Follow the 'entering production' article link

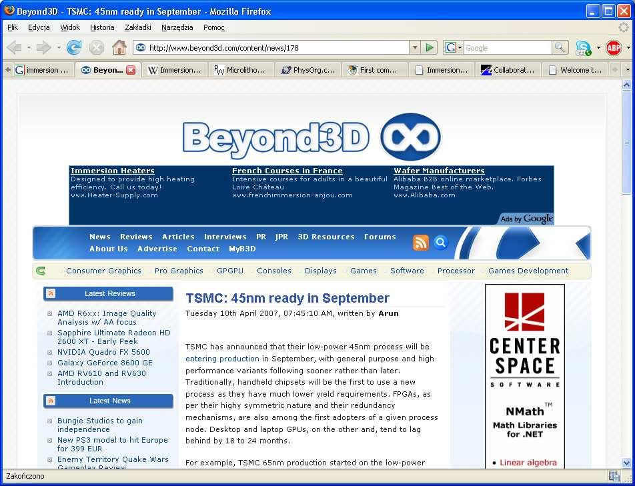coord(222,359)
